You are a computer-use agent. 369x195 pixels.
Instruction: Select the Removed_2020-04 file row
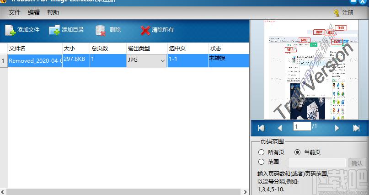(x=35, y=60)
